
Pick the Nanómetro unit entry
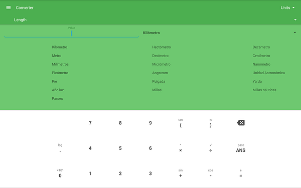pos(261,64)
